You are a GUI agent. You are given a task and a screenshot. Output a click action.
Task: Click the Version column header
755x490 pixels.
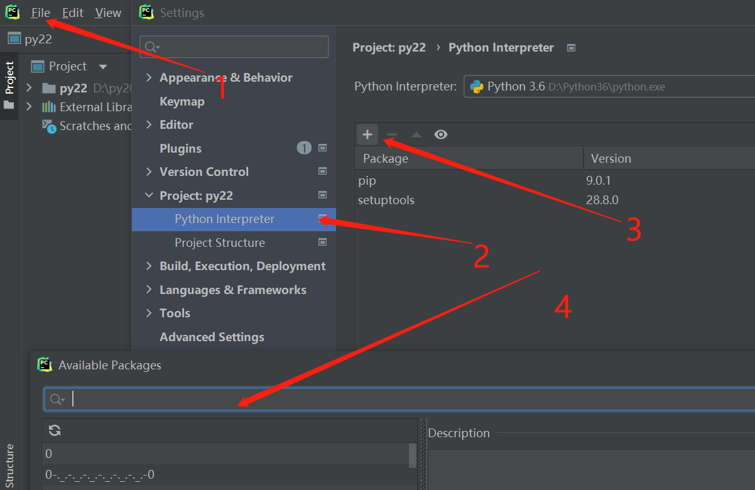[670, 158]
